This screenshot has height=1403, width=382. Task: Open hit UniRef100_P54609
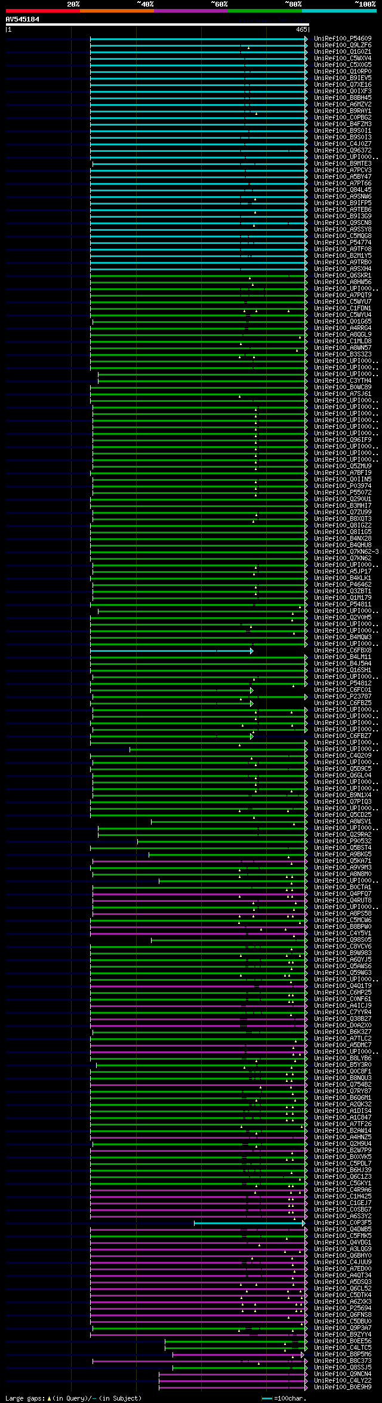[x=343, y=39]
